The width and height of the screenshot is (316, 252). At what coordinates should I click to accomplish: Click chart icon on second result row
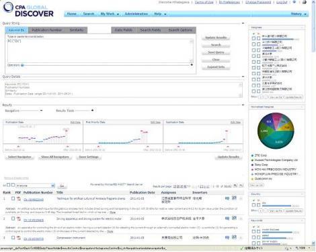click(234, 218)
